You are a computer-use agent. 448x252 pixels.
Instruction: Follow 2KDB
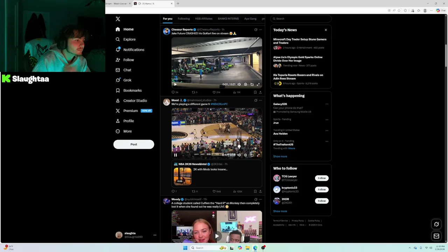tap(322, 201)
